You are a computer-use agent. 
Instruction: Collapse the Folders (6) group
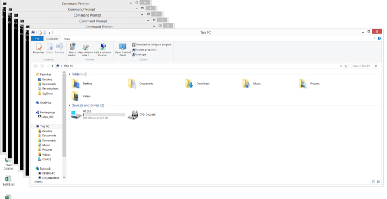point(70,74)
